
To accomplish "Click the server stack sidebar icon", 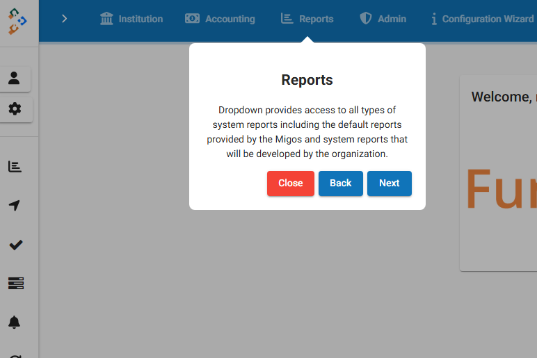I will click(x=16, y=284).
